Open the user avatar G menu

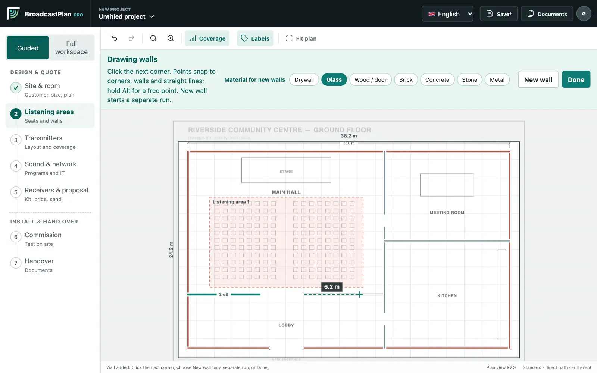[584, 14]
